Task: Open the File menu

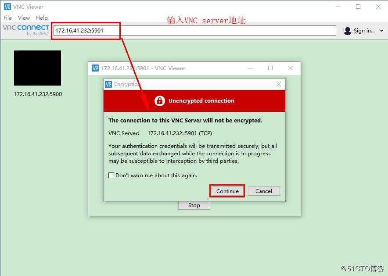Action: pyautogui.click(x=7, y=18)
